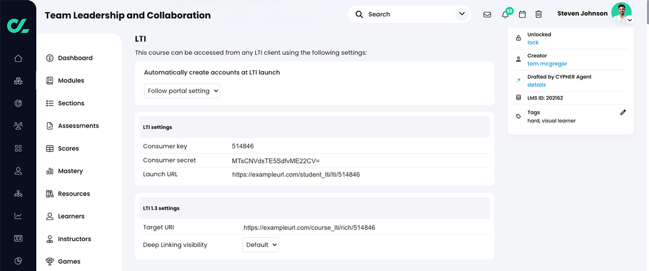Click the magnifier search icon

point(359,15)
